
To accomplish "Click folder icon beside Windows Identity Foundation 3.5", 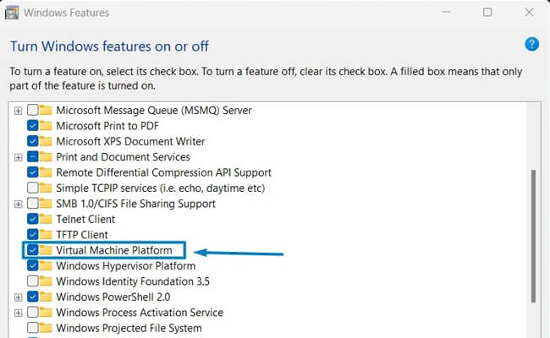I will click(x=46, y=281).
